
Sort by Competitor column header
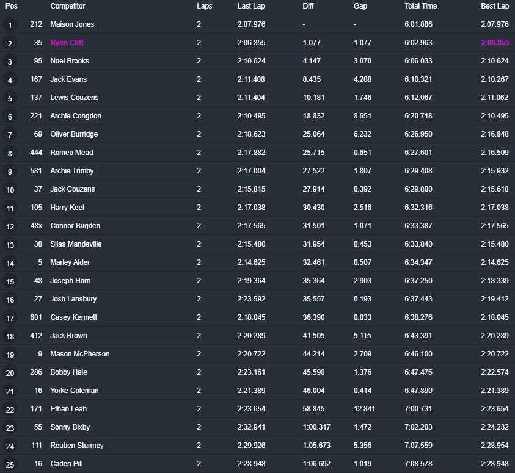point(68,6)
